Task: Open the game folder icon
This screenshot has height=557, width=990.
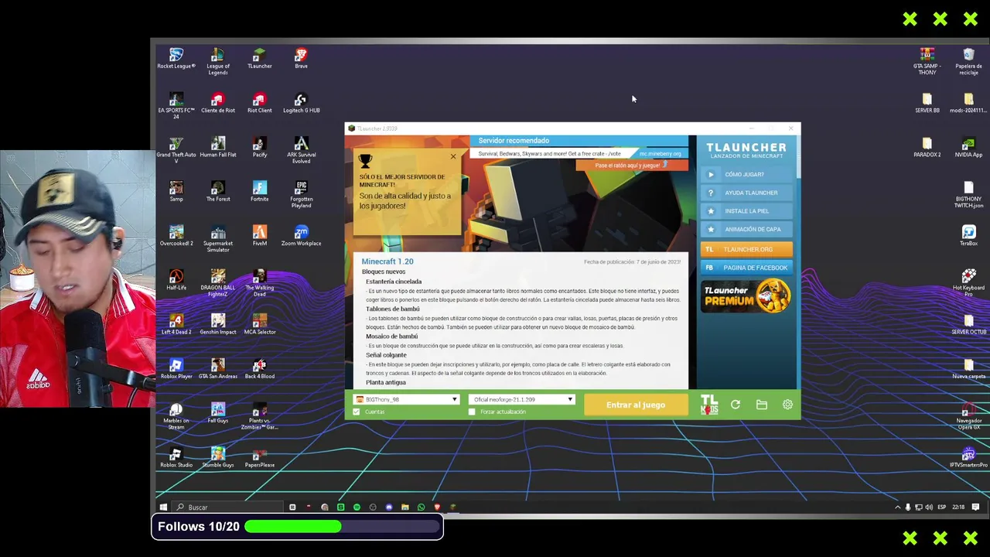Action: [762, 405]
